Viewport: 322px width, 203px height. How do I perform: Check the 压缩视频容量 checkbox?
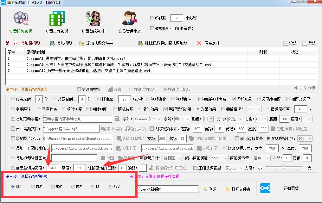pyautogui.click(x=195, y=168)
